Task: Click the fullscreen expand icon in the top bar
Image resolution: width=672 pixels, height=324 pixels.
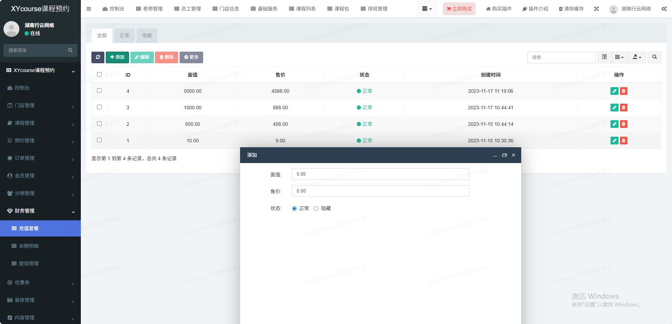Action: (x=596, y=9)
